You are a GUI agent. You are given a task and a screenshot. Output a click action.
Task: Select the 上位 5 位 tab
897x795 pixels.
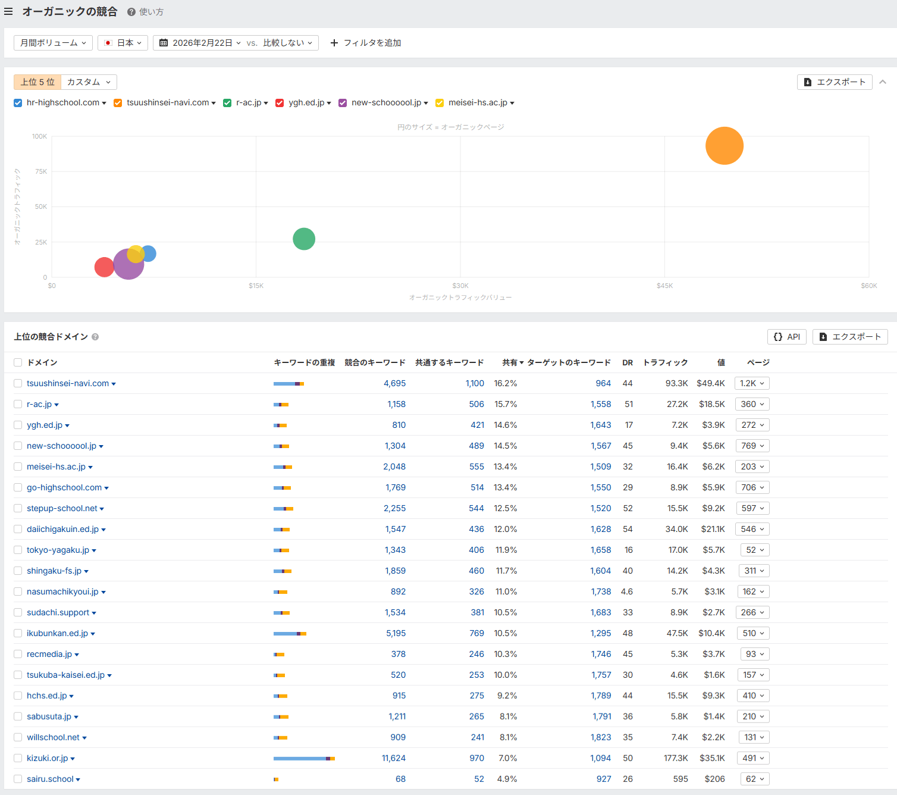click(37, 82)
